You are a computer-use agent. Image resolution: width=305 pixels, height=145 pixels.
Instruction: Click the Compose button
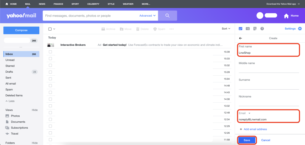(21, 30)
